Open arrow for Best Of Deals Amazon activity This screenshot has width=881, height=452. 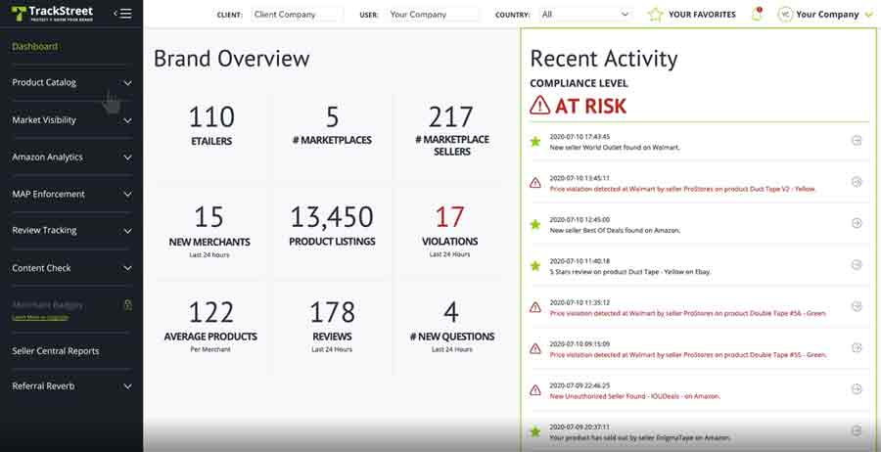857,223
